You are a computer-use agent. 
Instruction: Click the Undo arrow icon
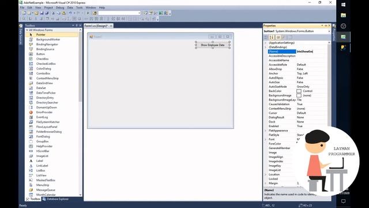[x=70, y=13]
